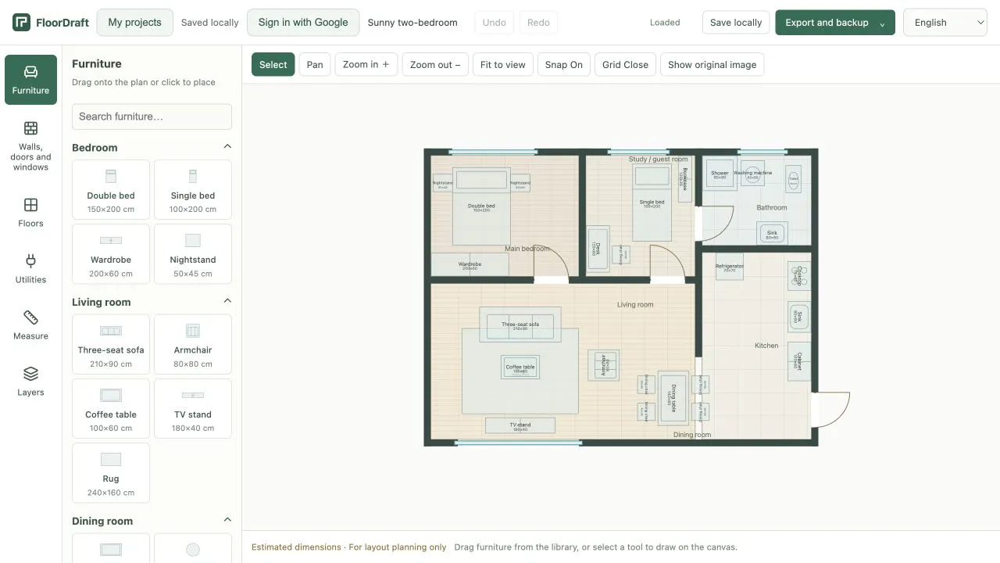Switch to the Floors tool

pyautogui.click(x=30, y=213)
